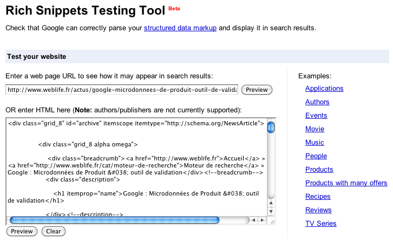Click the 'Test your website' heading
The width and height of the screenshot is (393, 242).
[37, 57]
